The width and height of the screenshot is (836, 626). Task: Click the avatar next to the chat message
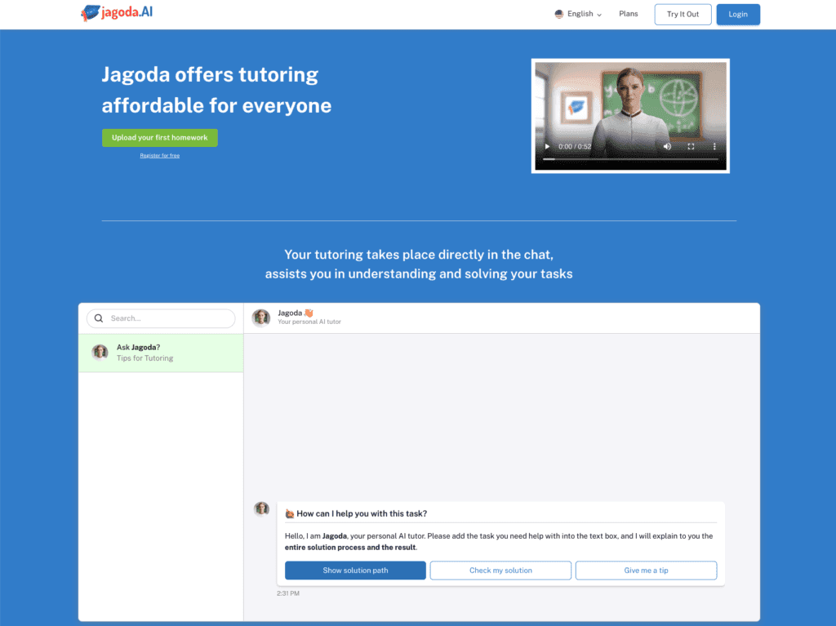261,508
